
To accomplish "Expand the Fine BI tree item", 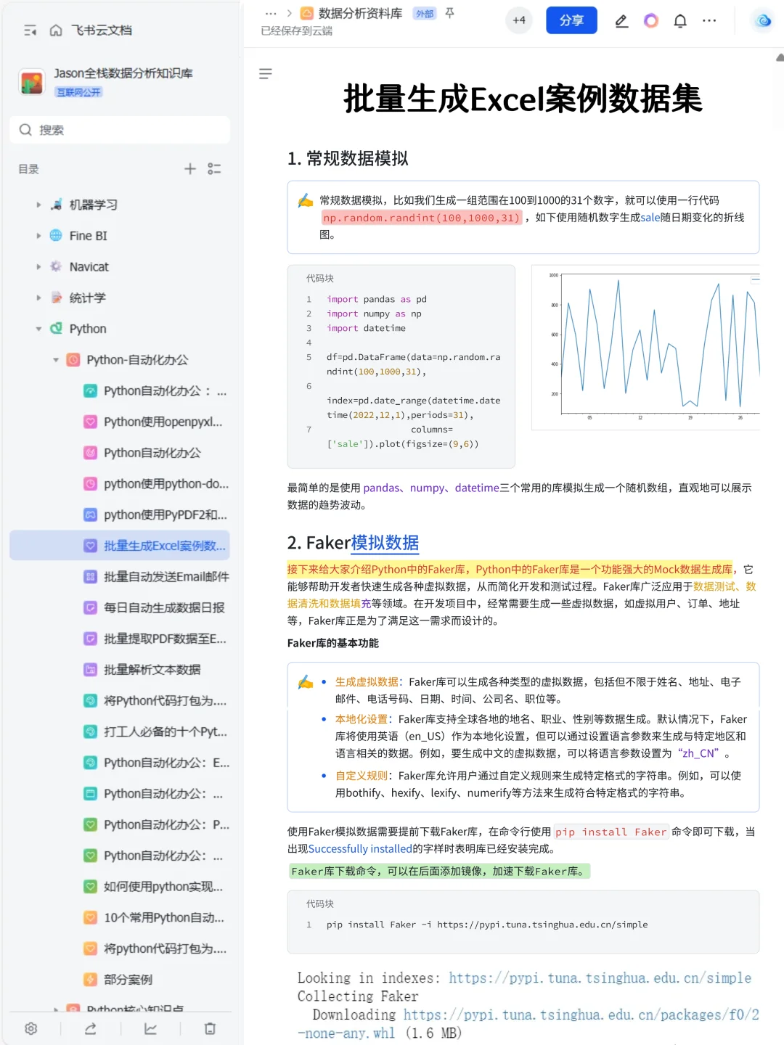I will tap(38, 235).
